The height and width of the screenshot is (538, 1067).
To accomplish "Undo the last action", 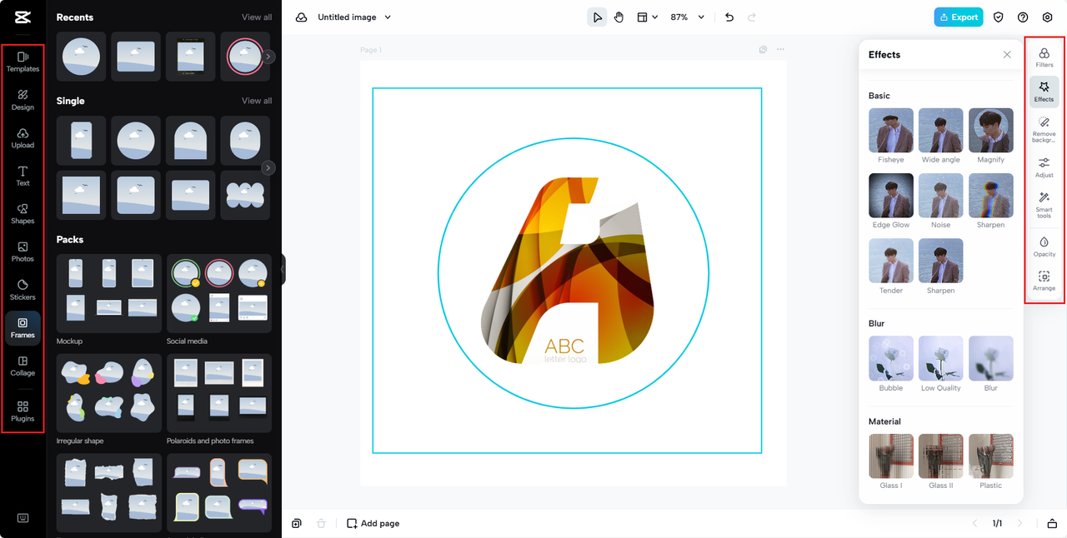I will coord(729,17).
